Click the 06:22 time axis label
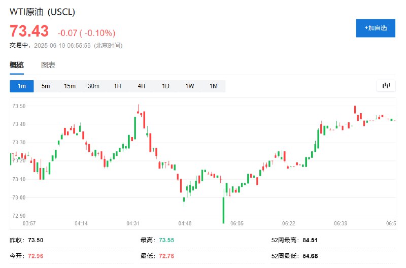Image resolution: width=406 pixels, height=268 pixels. (289, 223)
